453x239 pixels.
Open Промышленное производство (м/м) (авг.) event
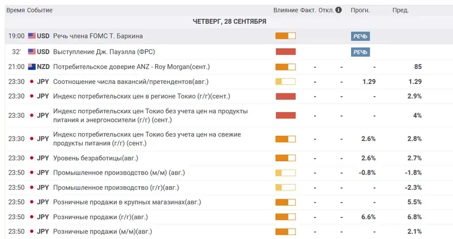tap(119, 173)
